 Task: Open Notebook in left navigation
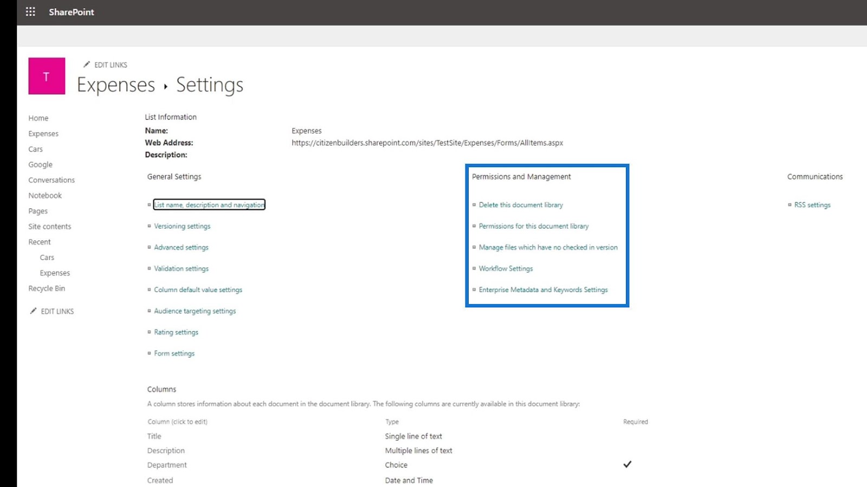pyautogui.click(x=45, y=195)
